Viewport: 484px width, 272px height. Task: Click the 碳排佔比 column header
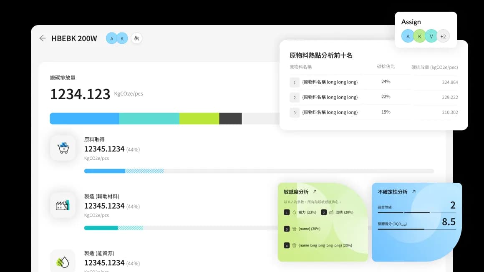(386, 67)
